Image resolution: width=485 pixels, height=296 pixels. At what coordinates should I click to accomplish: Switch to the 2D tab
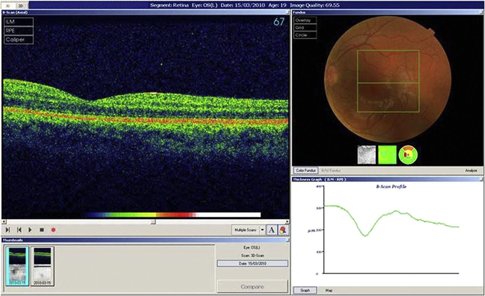[21, 5]
